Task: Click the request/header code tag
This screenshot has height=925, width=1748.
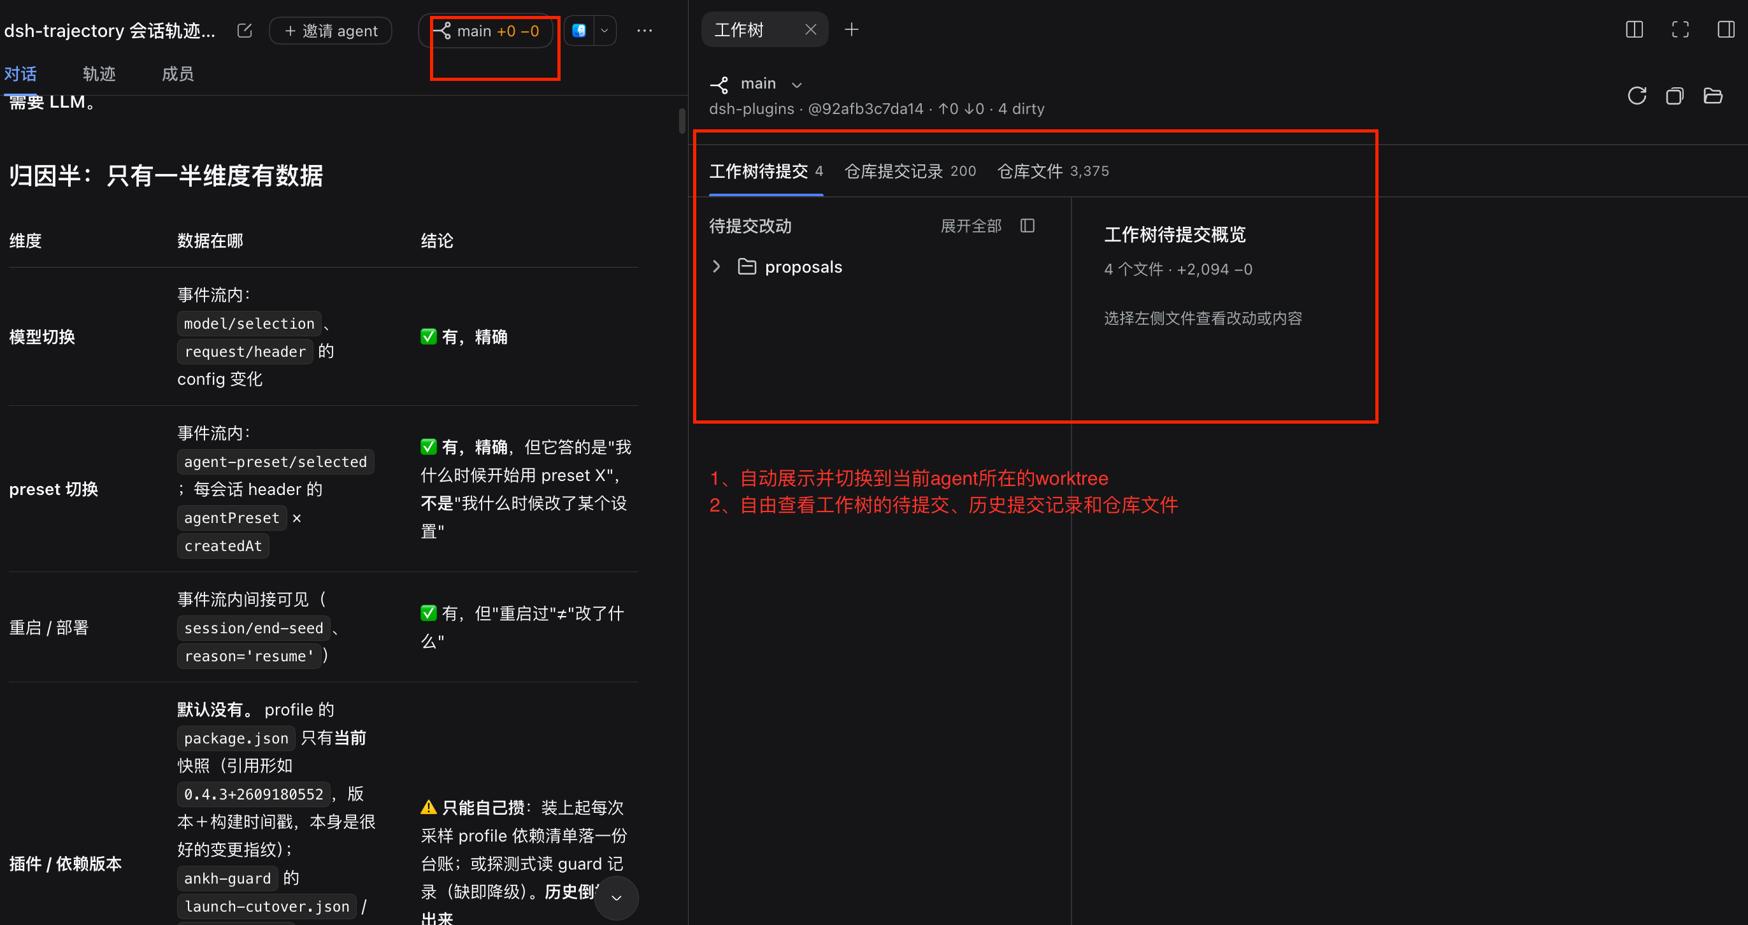Action: tap(245, 352)
